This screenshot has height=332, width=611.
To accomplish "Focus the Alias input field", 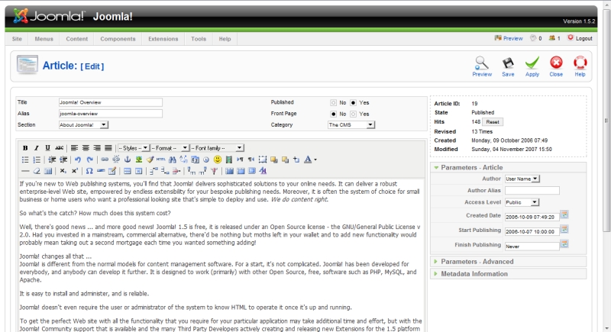I will click(111, 114).
